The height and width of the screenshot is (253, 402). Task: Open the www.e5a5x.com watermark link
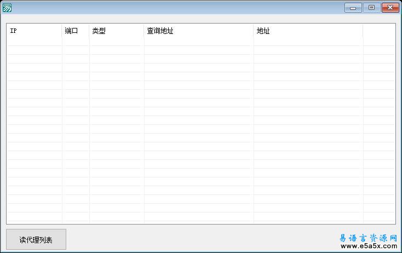point(367,247)
